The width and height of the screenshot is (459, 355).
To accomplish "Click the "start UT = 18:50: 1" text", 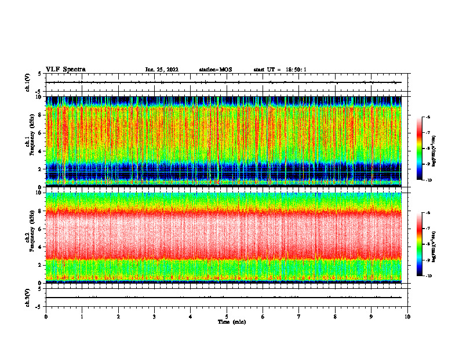I will pyautogui.click(x=280, y=70).
